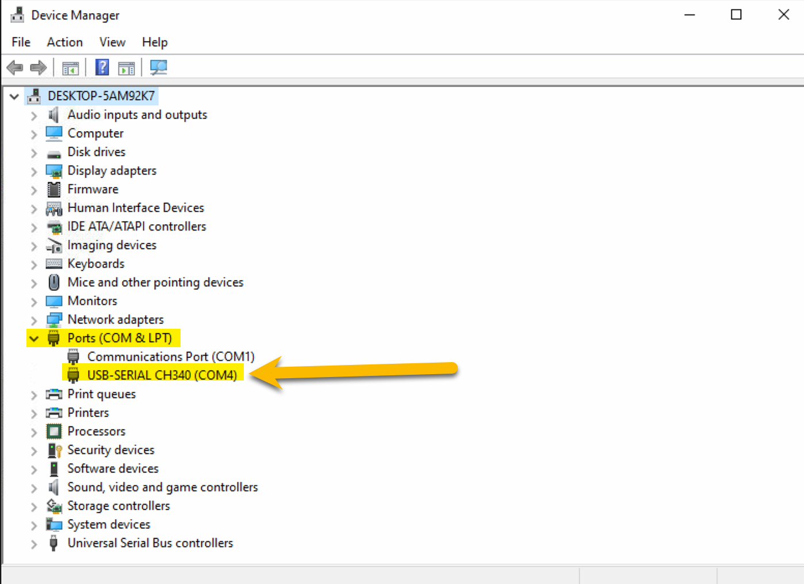Image resolution: width=804 pixels, height=584 pixels.
Task: Click the Back navigation arrow
Action: [x=14, y=67]
